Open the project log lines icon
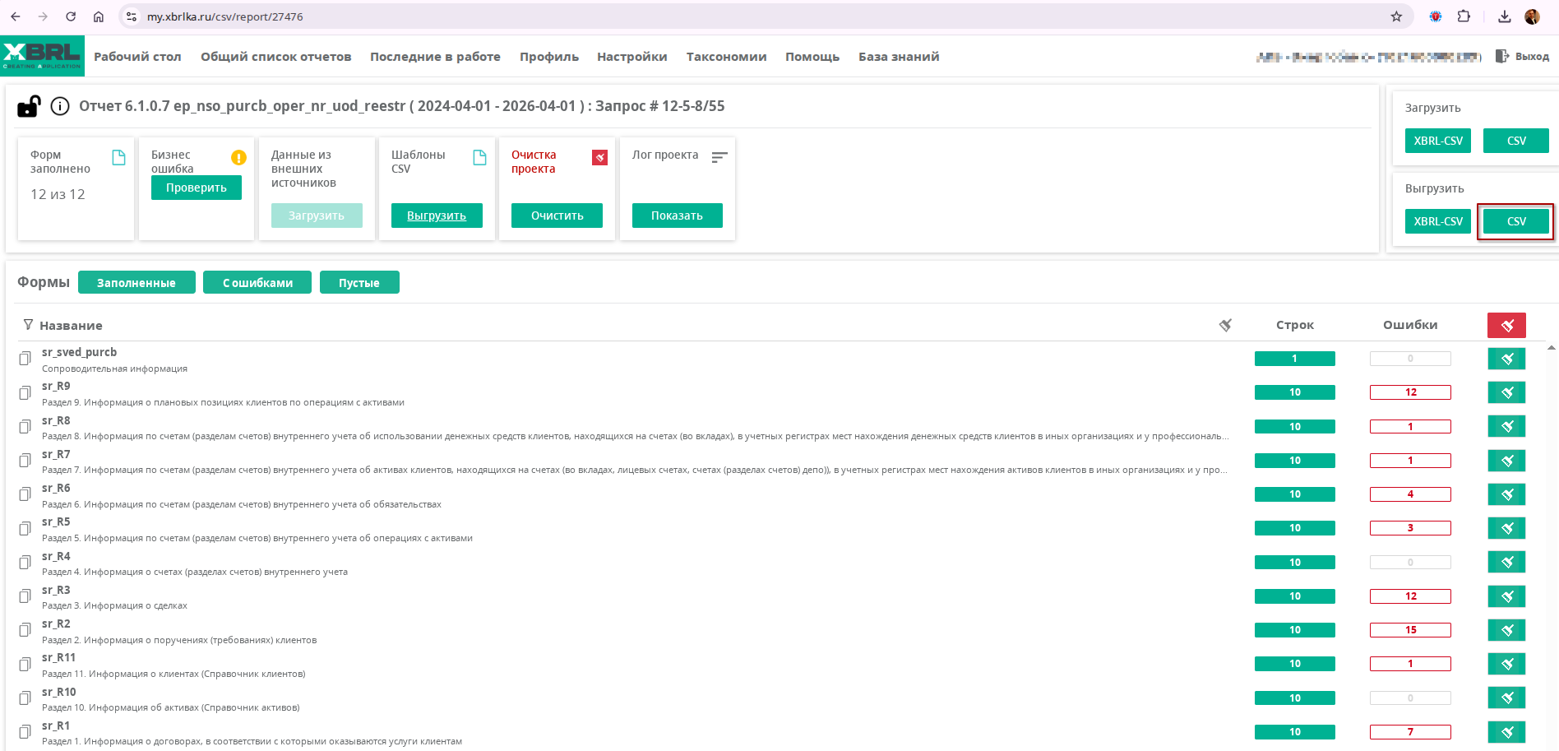 719,157
